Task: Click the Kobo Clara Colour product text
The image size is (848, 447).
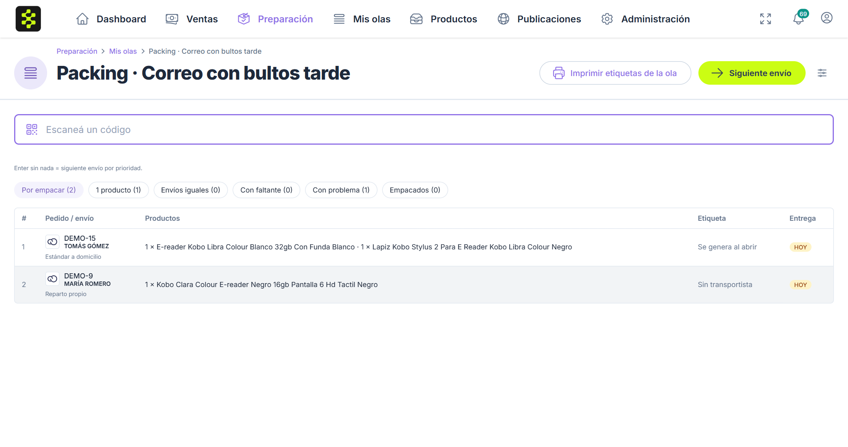Action: pos(261,285)
